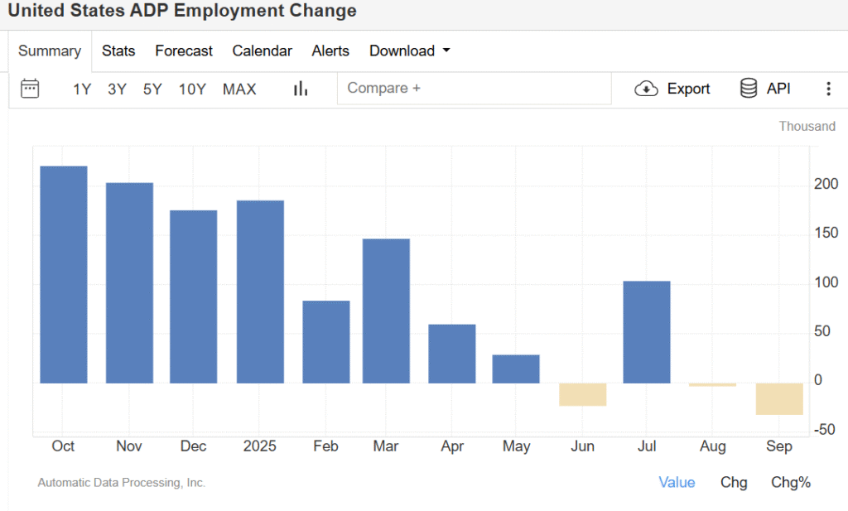This screenshot has height=511, width=848.
Task: Switch to the Stats tab
Action: coord(118,51)
